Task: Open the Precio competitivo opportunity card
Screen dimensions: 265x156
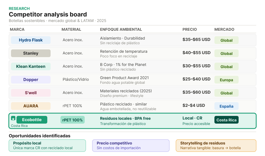Action: (131, 146)
